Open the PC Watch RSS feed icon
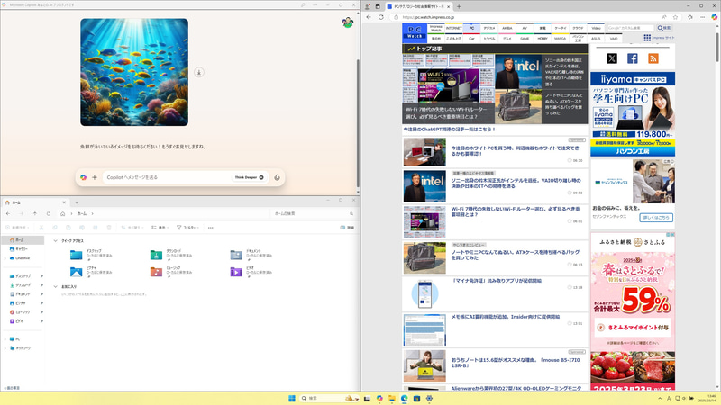Viewport: 721px width, 405px height. pos(653,58)
